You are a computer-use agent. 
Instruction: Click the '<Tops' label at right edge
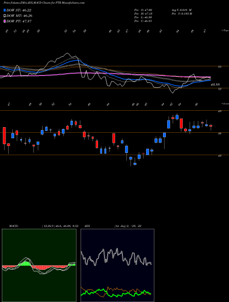(x=225, y=31)
